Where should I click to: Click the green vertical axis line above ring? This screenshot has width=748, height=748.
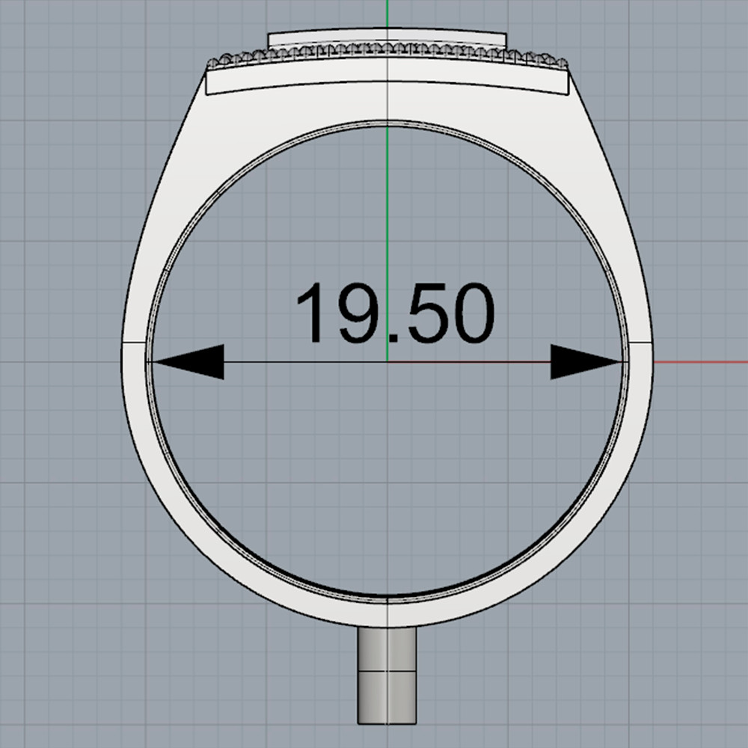pyautogui.click(x=387, y=15)
